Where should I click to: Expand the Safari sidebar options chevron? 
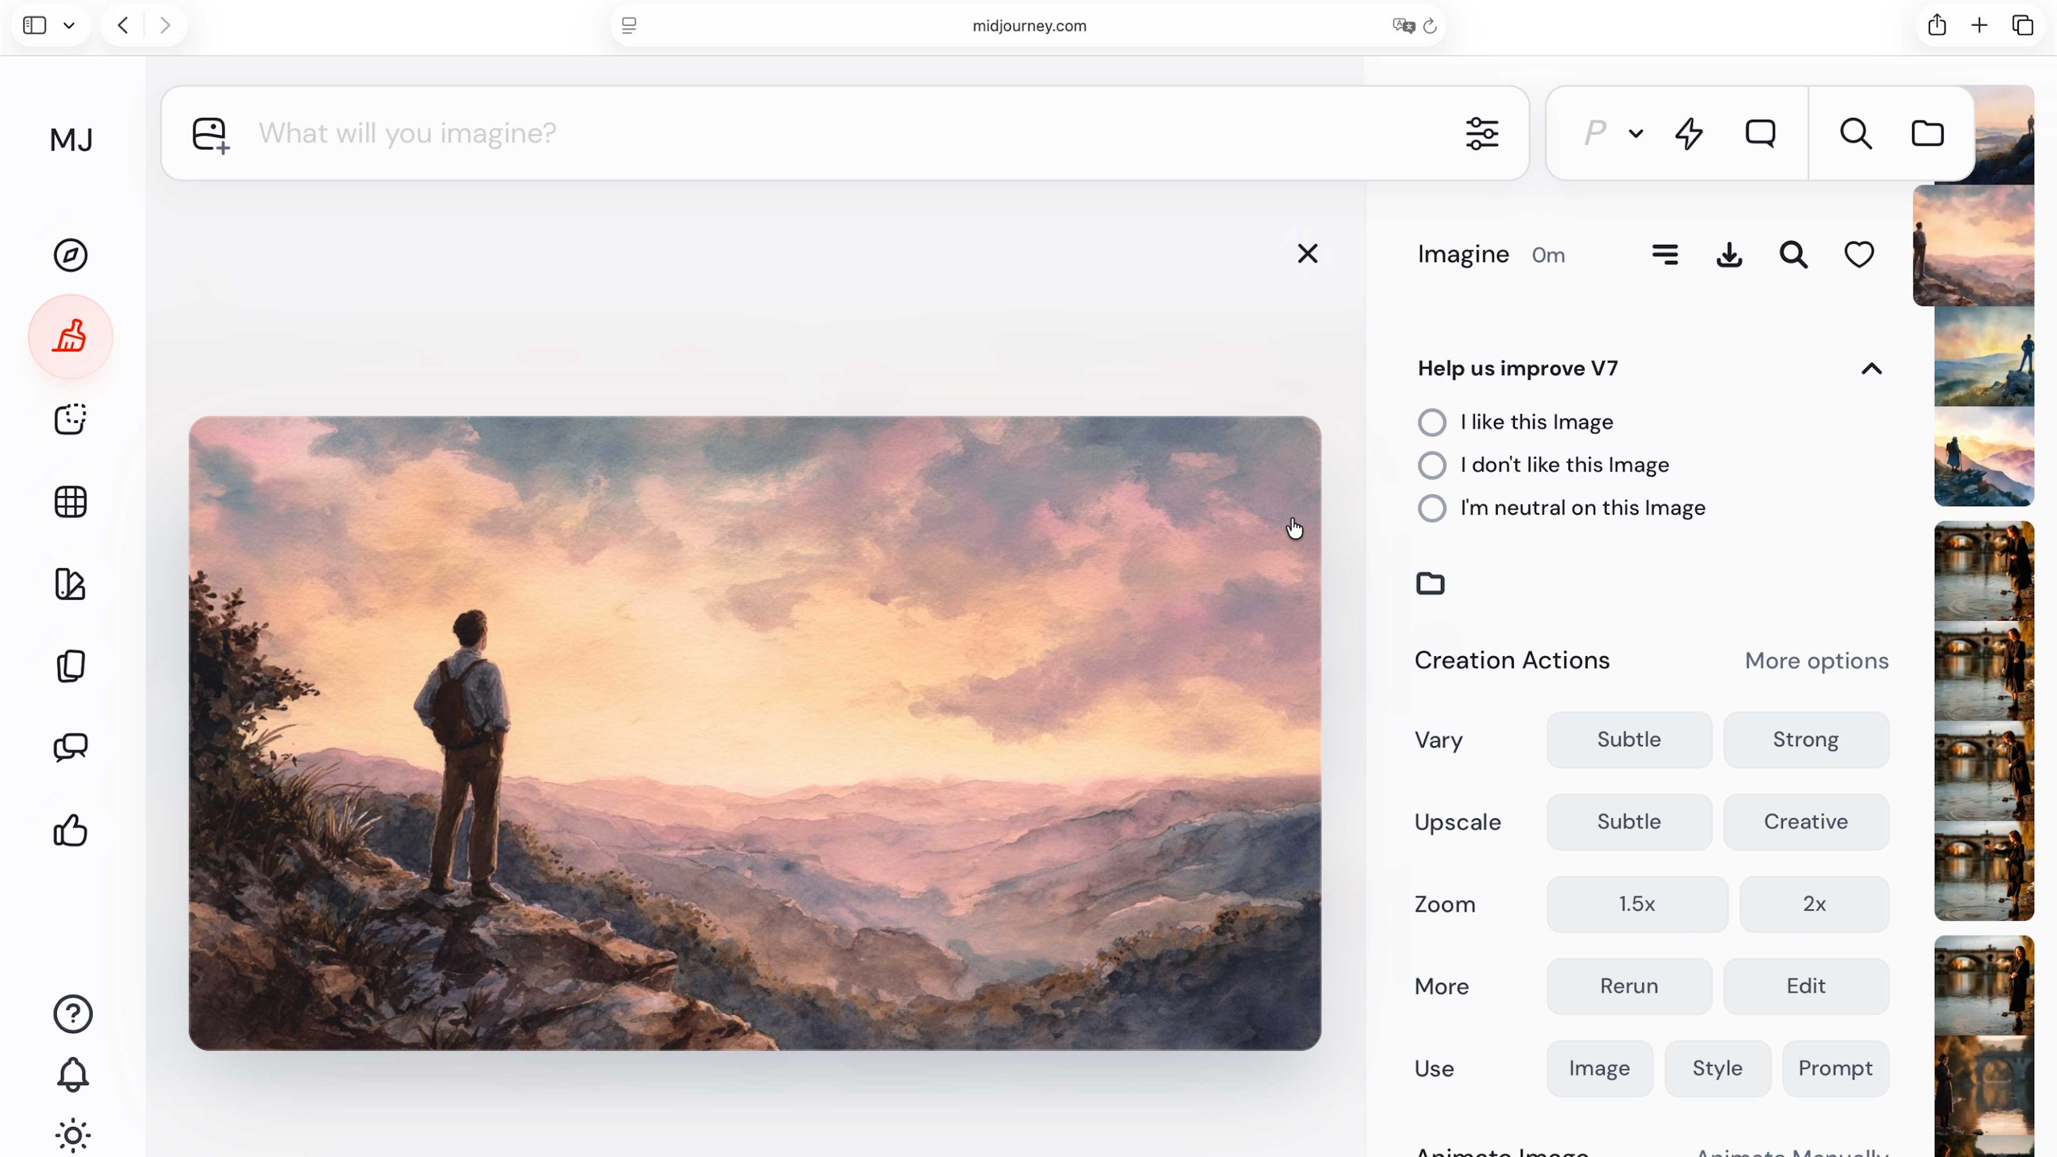coord(70,26)
